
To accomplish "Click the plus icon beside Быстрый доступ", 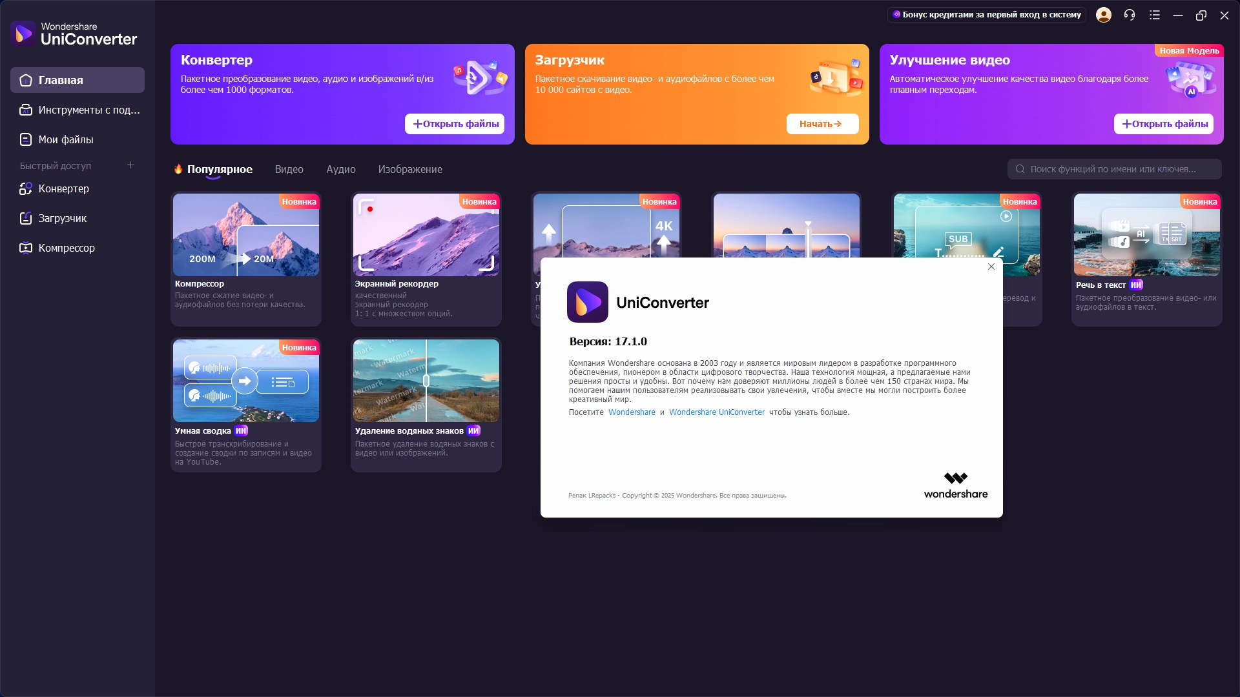I will pyautogui.click(x=130, y=165).
